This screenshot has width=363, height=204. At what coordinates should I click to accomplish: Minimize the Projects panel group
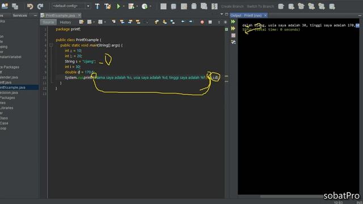click(x=35, y=15)
